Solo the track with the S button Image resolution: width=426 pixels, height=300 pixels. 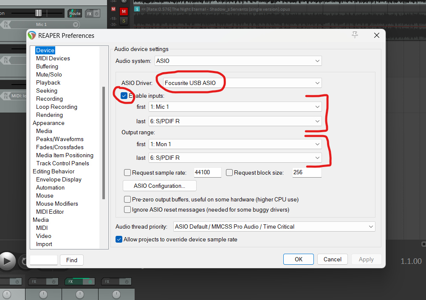tap(124, 20)
